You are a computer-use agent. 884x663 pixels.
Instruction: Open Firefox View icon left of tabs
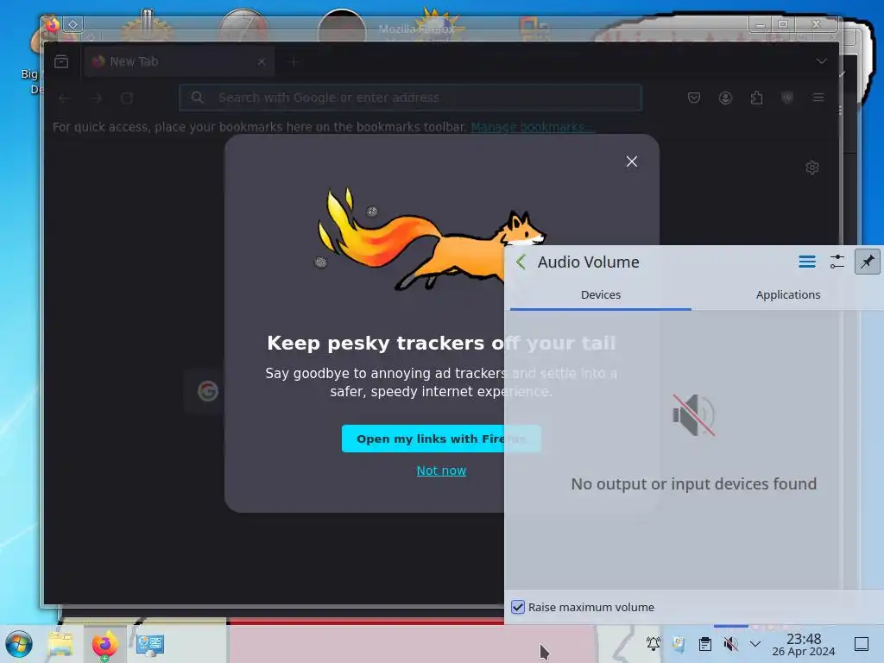pyautogui.click(x=61, y=61)
